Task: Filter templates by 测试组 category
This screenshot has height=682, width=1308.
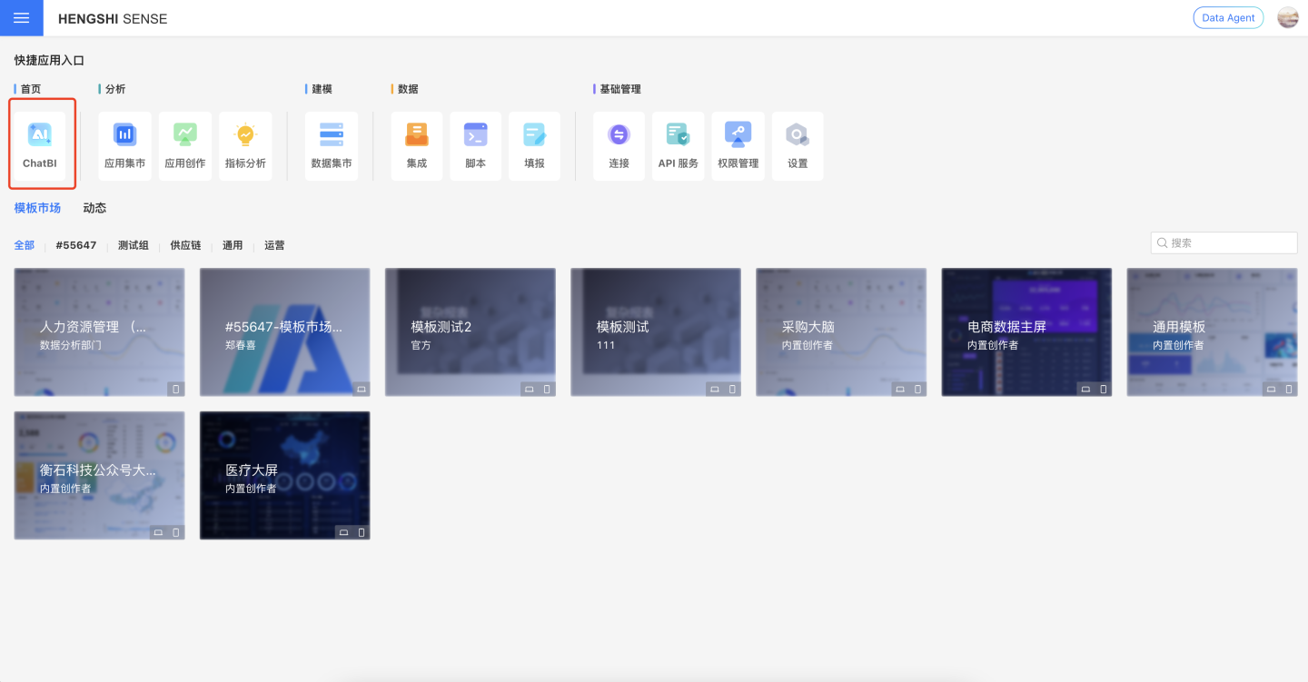Action: click(x=133, y=245)
